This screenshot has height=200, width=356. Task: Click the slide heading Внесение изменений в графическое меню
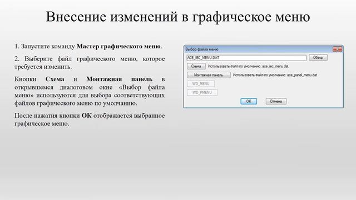178,17
